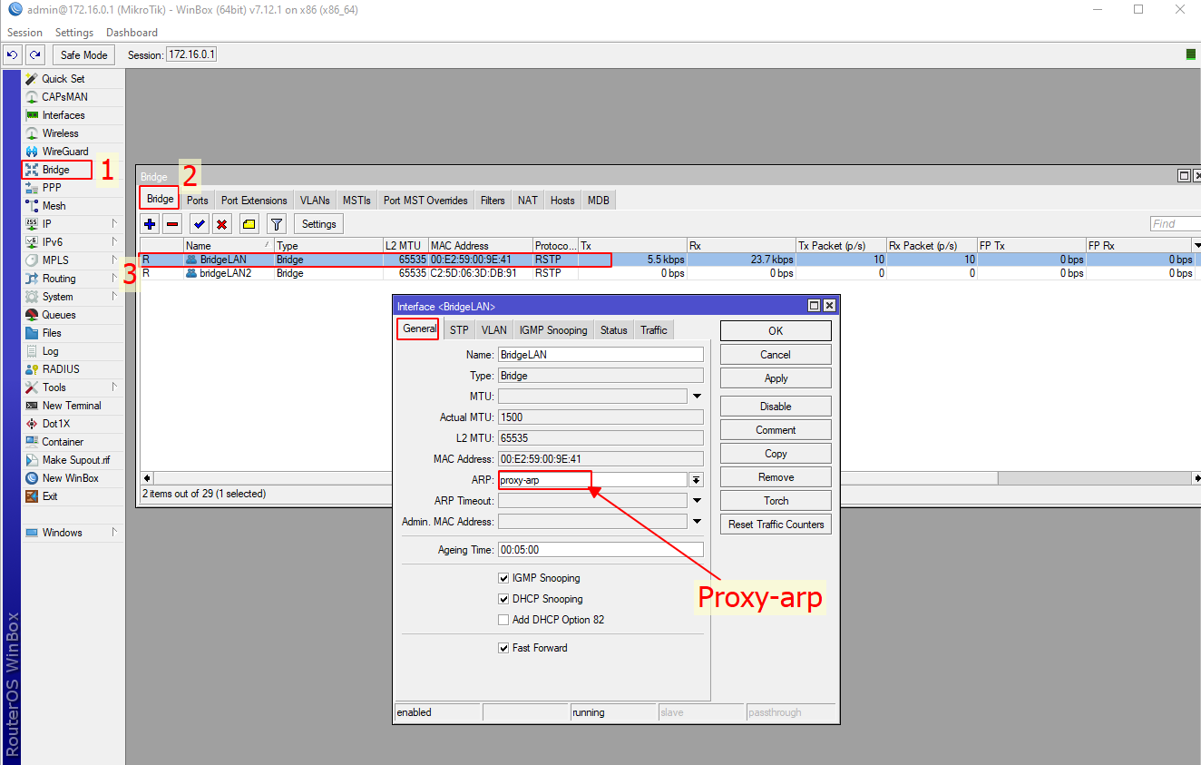
Task: Disable the bridge via the red X icon
Action: pyautogui.click(x=220, y=223)
